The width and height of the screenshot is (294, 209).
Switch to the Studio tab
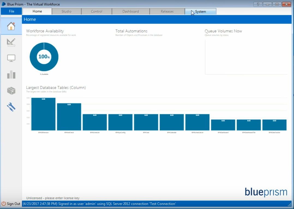(67, 11)
